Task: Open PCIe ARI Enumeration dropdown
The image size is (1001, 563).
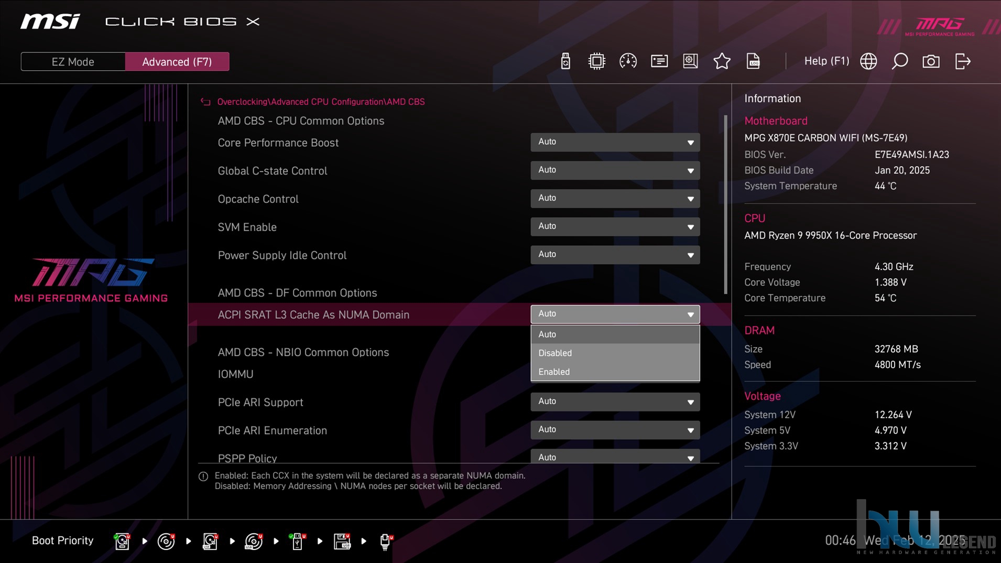Action: coord(615,430)
